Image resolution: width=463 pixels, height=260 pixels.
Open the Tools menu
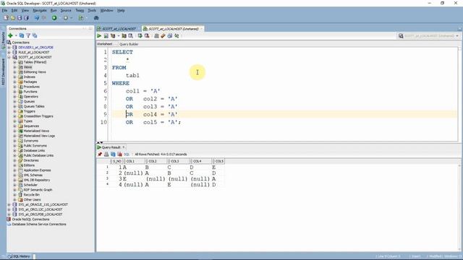coord(92,10)
